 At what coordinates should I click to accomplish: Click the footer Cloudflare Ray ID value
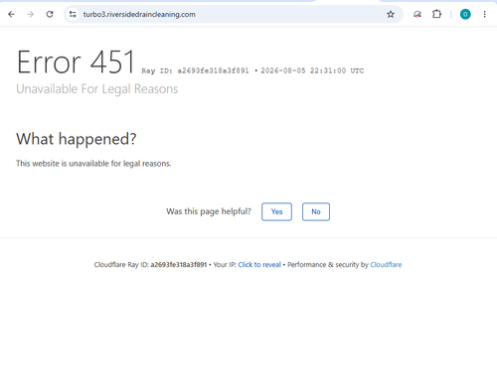pos(179,265)
